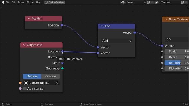Viewport: 189px width, 106px height.
Task: Open the view layer browse dropdown
Action: pos(157,2)
